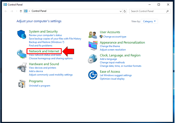Click the Clock, Language, and Region icon
The width and height of the screenshot is (175, 123).
pyautogui.click(x=93, y=58)
